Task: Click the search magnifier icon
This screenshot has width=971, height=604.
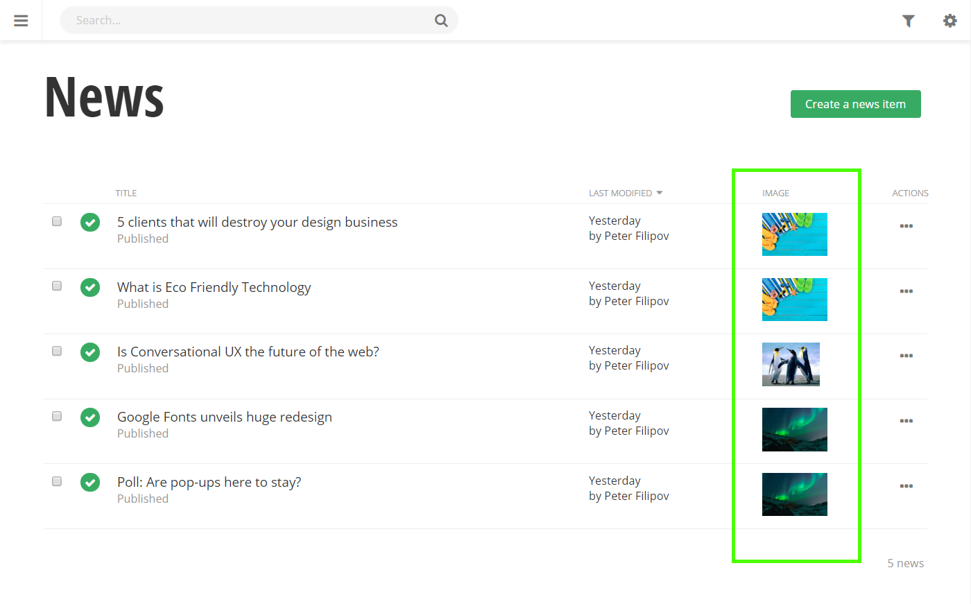Action: click(440, 21)
